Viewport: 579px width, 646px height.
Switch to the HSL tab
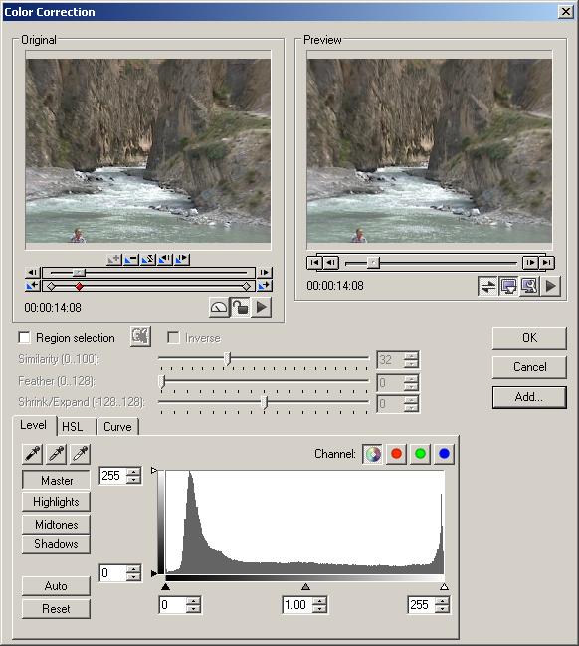tap(73, 426)
